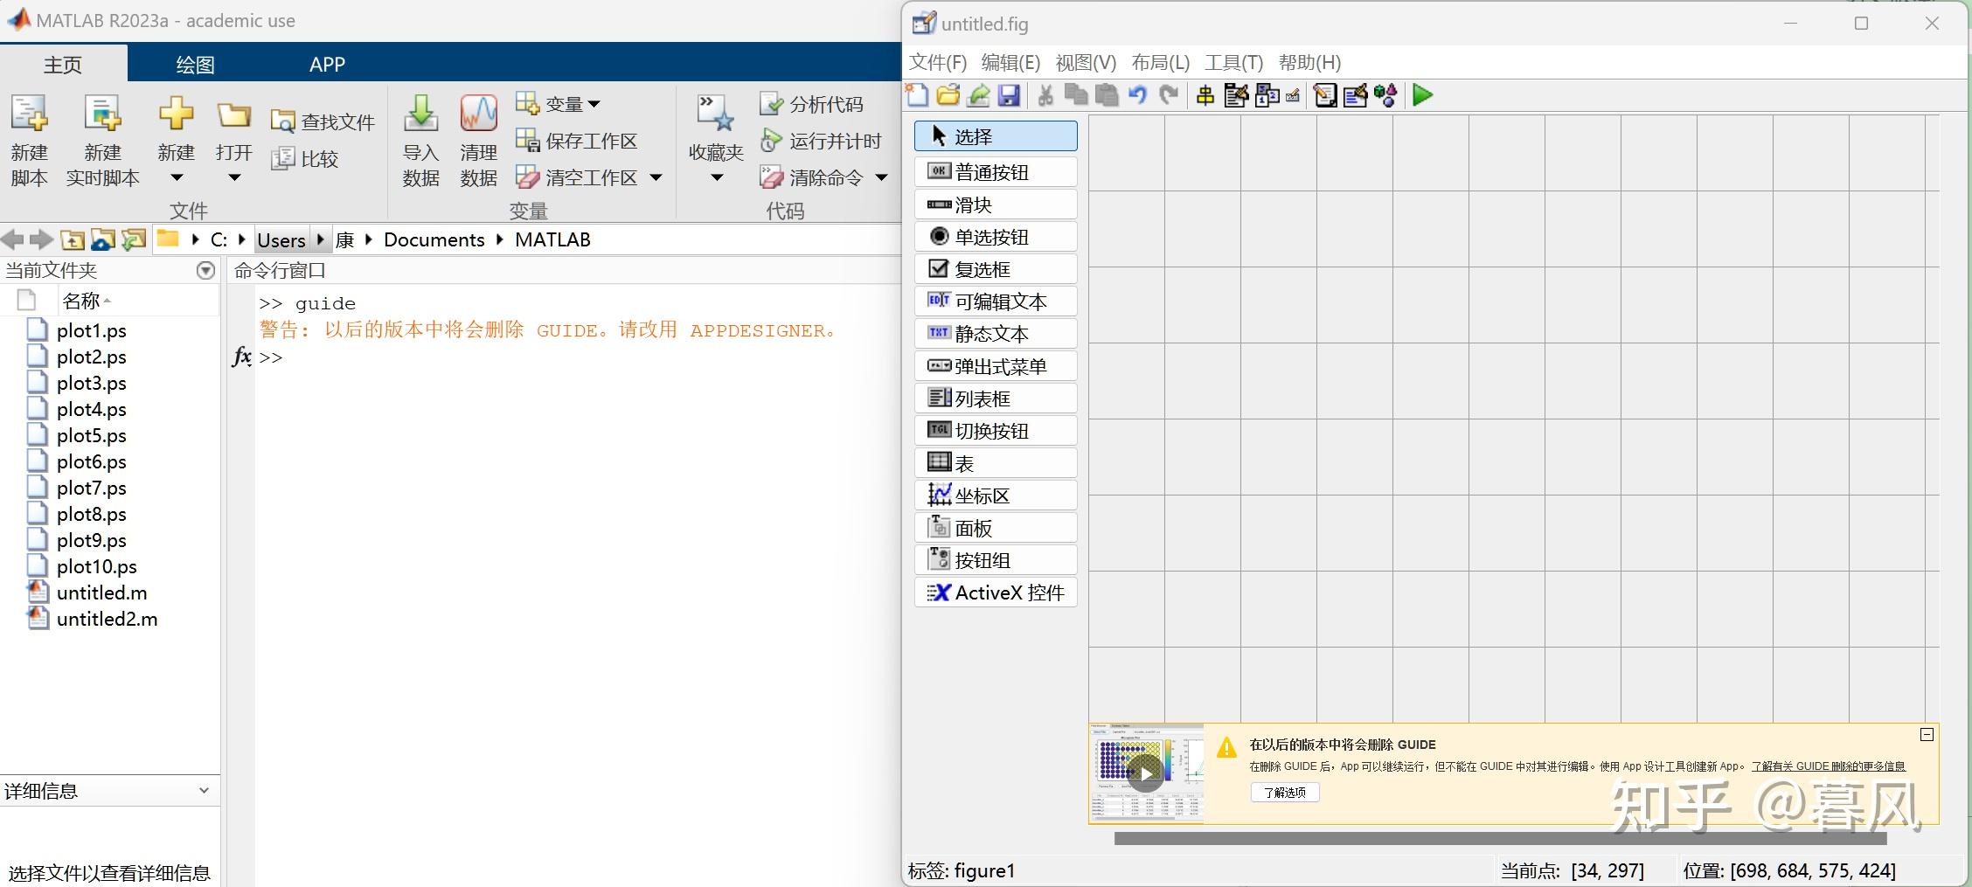
Task: Click Open folder icon in GUIDE toolbar
Action: [x=948, y=94]
